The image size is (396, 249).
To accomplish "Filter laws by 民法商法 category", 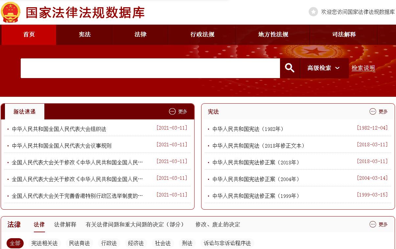I will [x=79, y=243].
